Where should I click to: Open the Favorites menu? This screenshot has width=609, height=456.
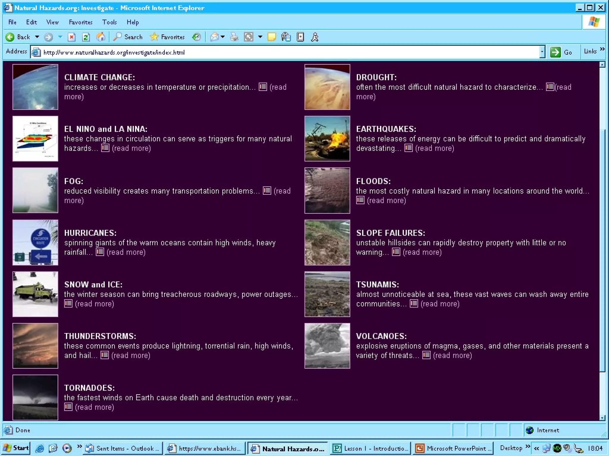pos(81,22)
